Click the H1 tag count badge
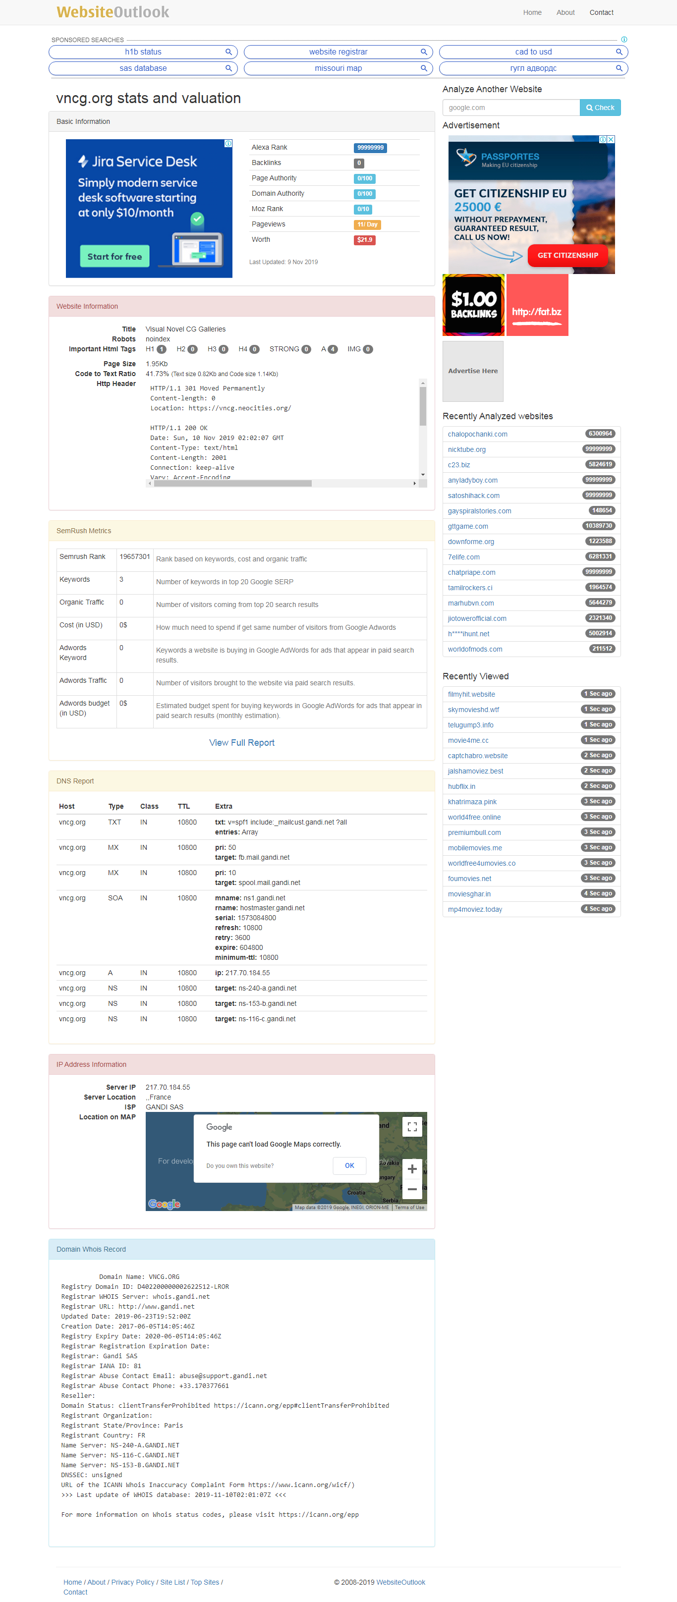The width and height of the screenshot is (677, 1602). click(161, 349)
